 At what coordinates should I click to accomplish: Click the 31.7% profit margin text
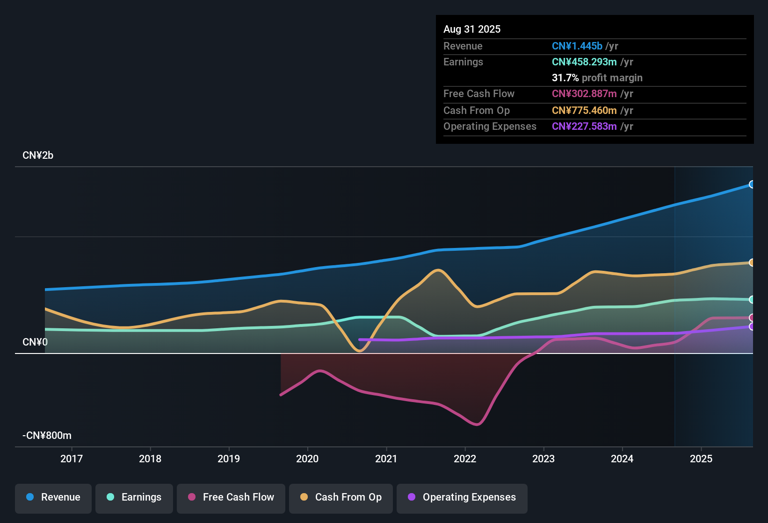597,78
